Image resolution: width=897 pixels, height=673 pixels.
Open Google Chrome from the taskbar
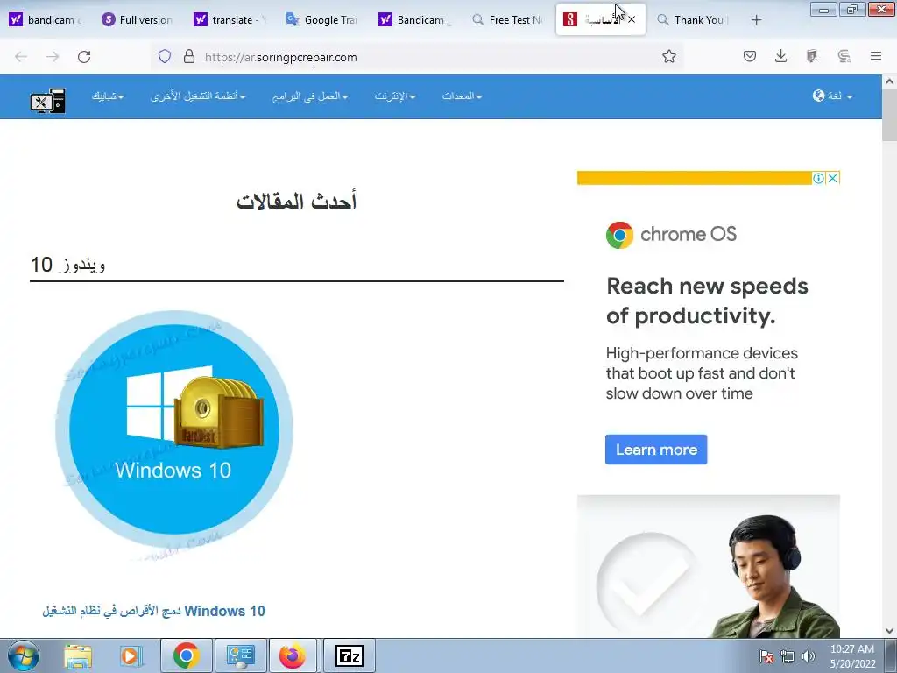tap(186, 655)
